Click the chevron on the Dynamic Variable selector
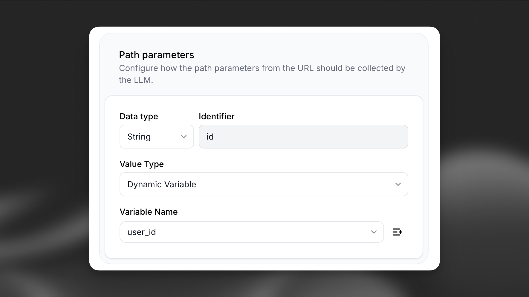Viewport: 529px width, 297px height. tap(398, 184)
